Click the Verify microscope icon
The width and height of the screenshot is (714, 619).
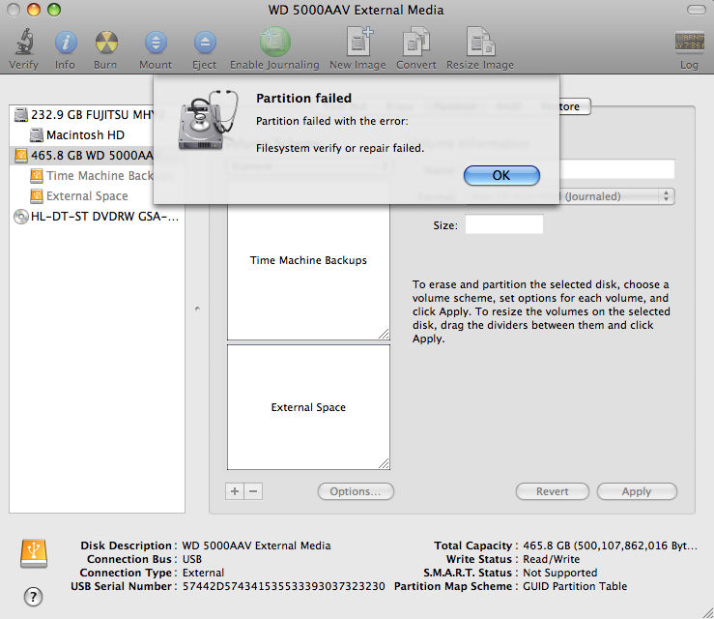(25, 42)
